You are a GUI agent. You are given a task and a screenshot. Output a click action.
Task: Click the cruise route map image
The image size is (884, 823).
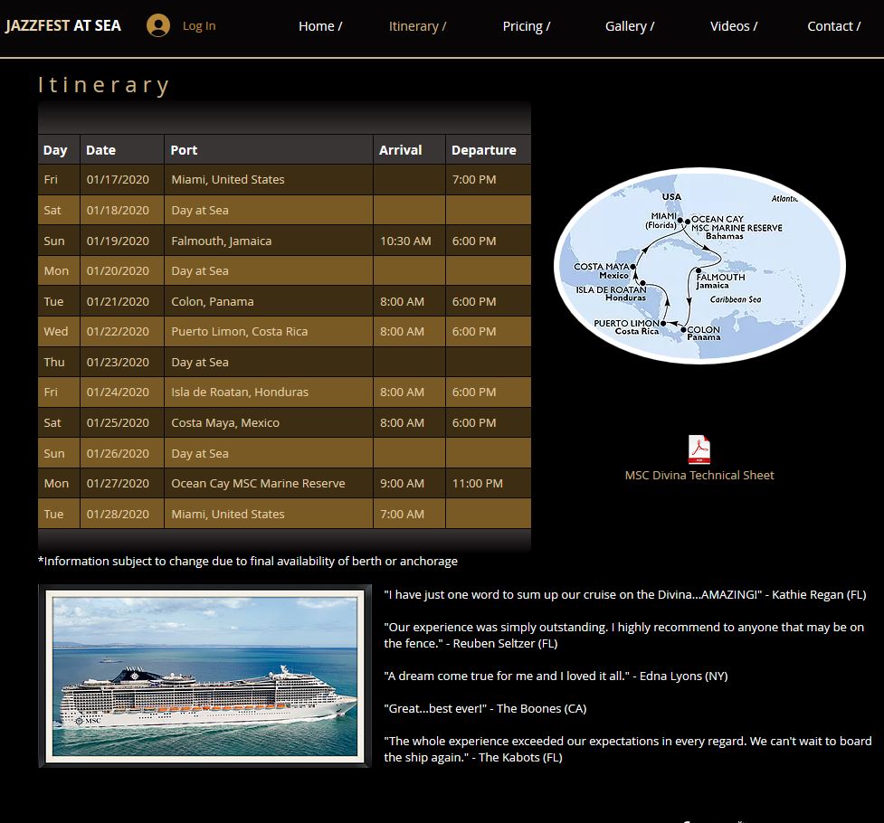[x=699, y=266]
